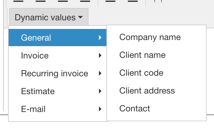
Task: Select the General menu entry
Action: [x=58, y=38]
